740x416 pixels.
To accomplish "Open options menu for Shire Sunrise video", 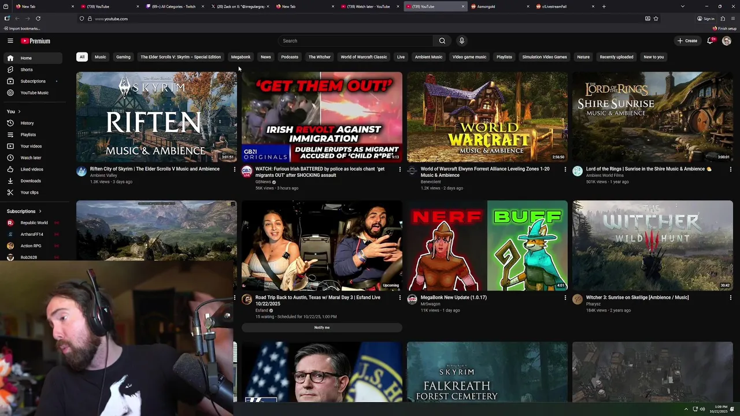I will (731, 169).
